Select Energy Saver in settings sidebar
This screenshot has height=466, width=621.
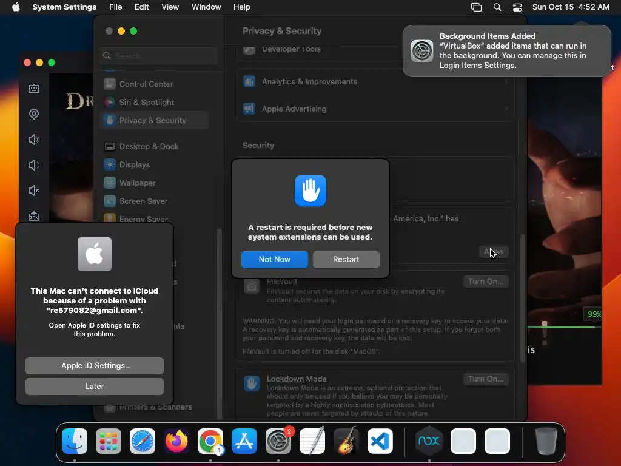point(155,218)
